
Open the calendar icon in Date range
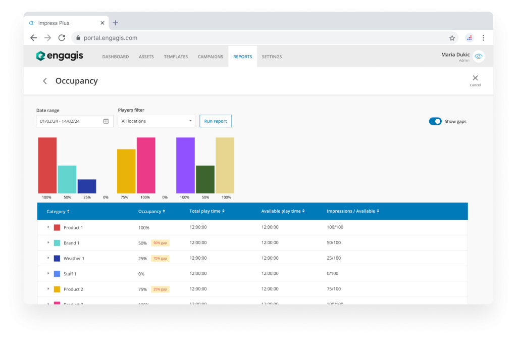(x=106, y=121)
